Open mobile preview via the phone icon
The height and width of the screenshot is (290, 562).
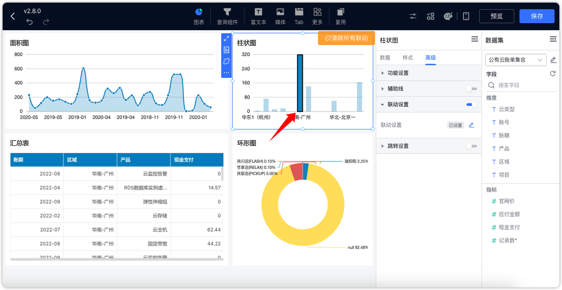pyautogui.click(x=465, y=16)
